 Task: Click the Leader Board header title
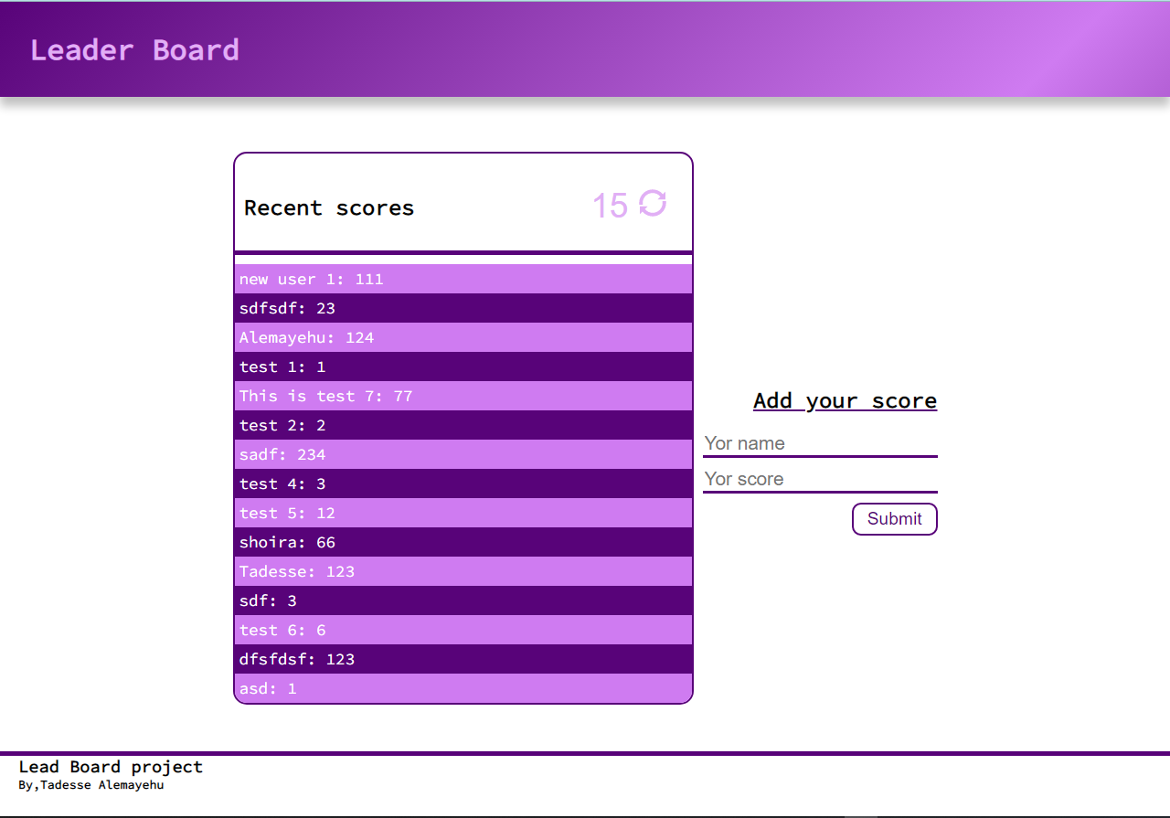pos(134,50)
